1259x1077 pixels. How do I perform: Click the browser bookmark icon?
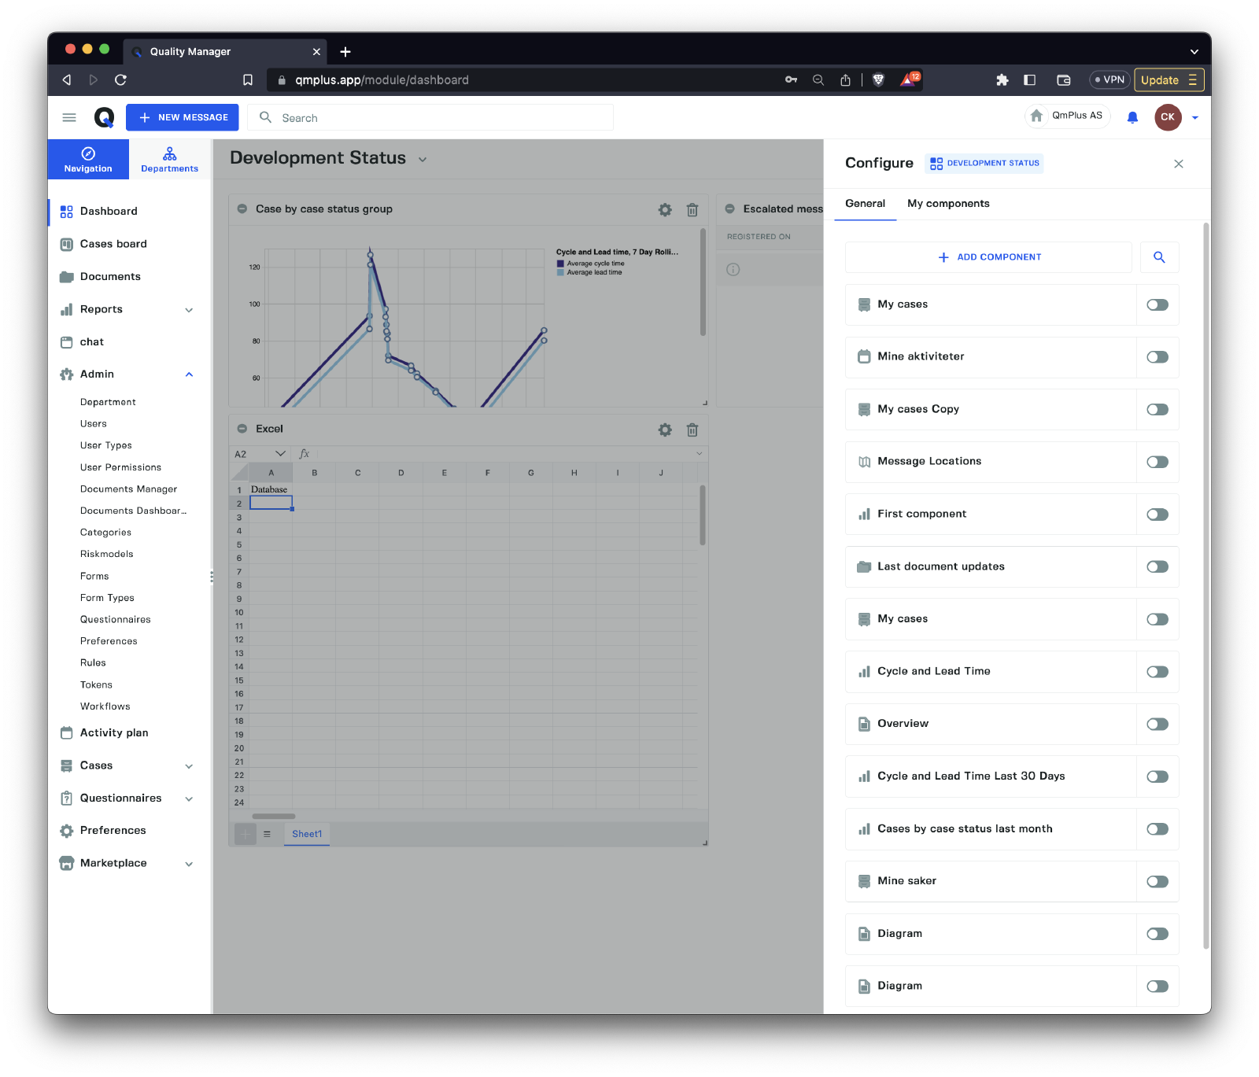tap(248, 80)
